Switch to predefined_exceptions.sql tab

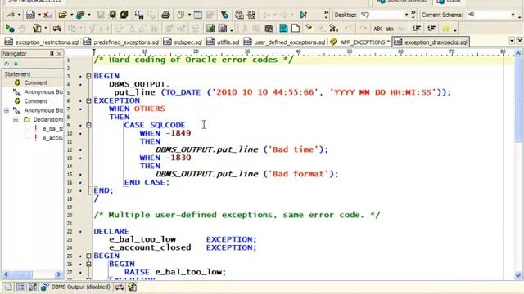pyautogui.click(x=121, y=42)
